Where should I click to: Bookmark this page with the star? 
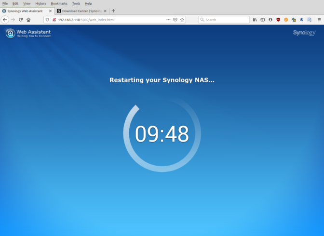tap(182, 20)
